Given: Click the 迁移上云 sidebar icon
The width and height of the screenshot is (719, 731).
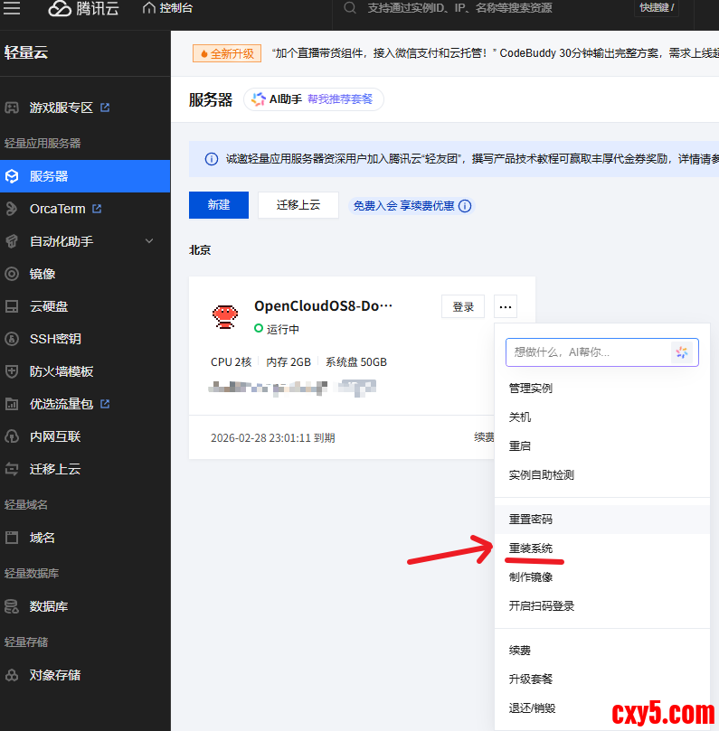Looking at the screenshot, I should tap(12, 469).
